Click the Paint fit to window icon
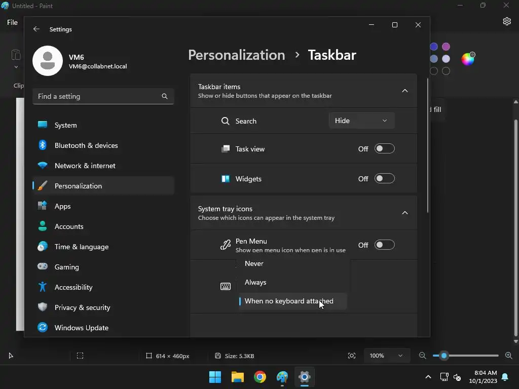The height and width of the screenshot is (389, 519). [x=352, y=356]
